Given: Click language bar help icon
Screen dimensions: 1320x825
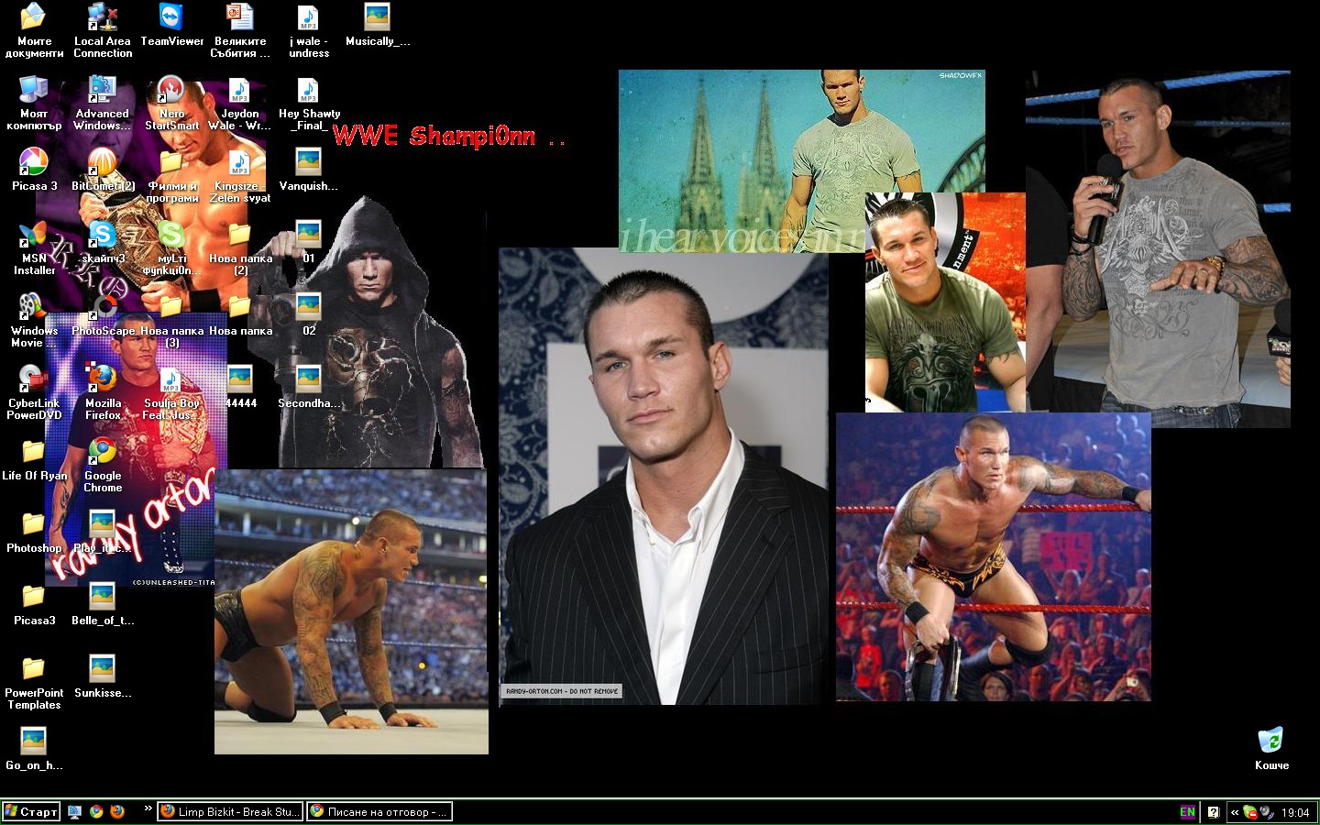Looking at the screenshot, I should tap(1214, 812).
